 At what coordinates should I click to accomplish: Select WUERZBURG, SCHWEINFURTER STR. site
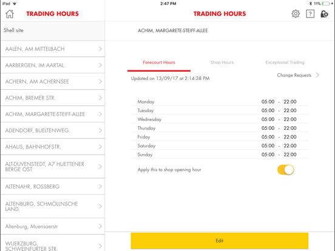tap(32, 246)
